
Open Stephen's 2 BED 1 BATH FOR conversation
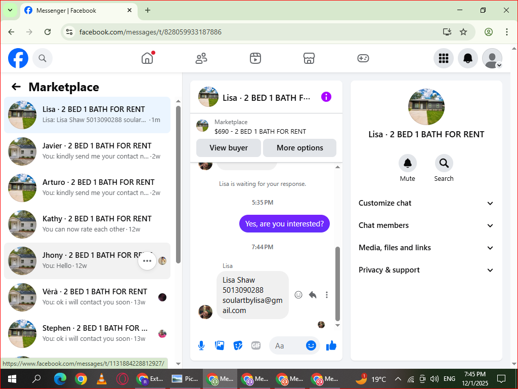click(87, 334)
